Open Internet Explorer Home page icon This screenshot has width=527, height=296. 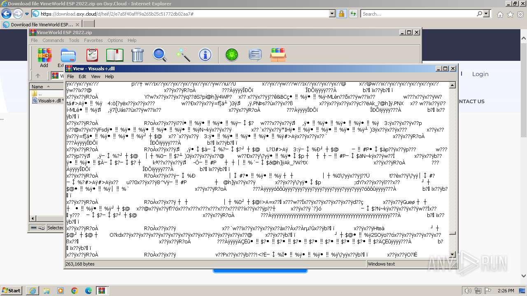click(500, 14)
